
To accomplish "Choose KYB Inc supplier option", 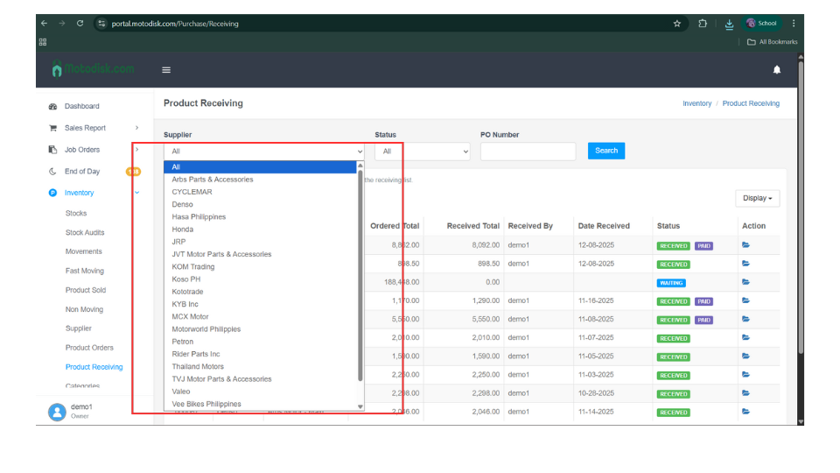I will (x=185, y=304).
